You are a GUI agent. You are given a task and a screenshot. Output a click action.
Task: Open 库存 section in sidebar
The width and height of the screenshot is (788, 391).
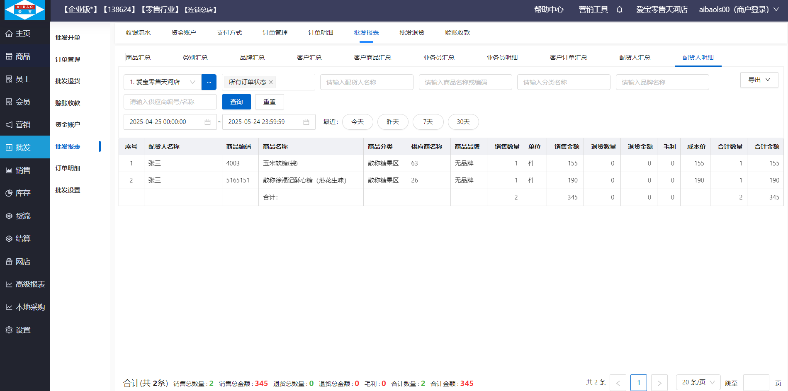25,193
